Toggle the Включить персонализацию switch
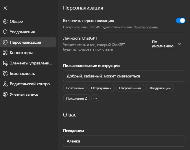Screen dimensions: 190x150 (x=180, y=21)
